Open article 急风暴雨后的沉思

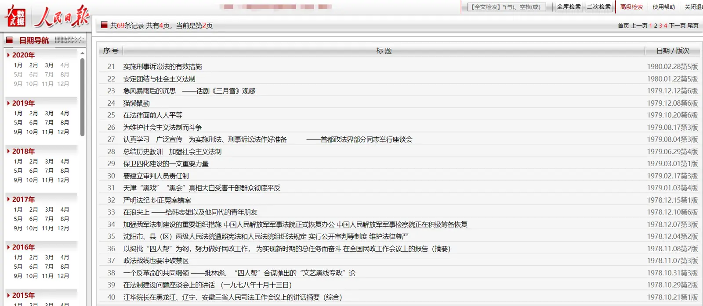pos(189,91)
